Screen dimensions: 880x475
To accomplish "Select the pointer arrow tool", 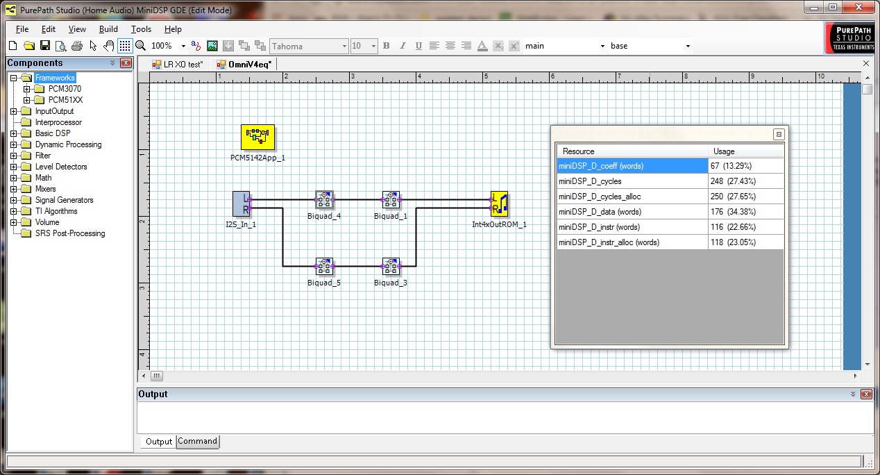I will point(93,46).
